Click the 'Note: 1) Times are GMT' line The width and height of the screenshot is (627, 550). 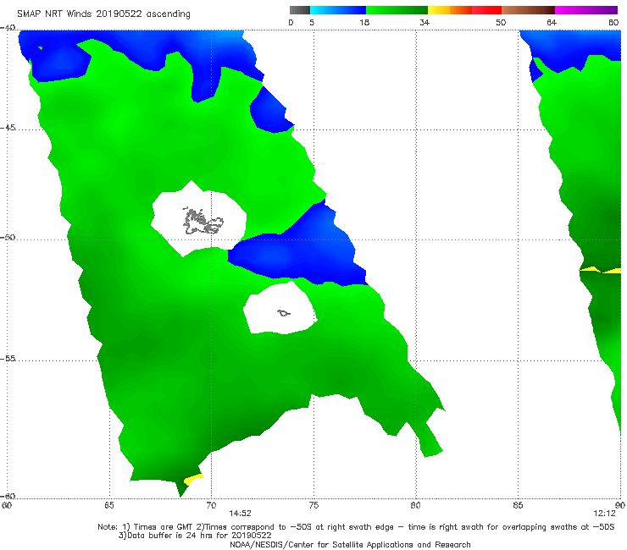tap(356, 527)
